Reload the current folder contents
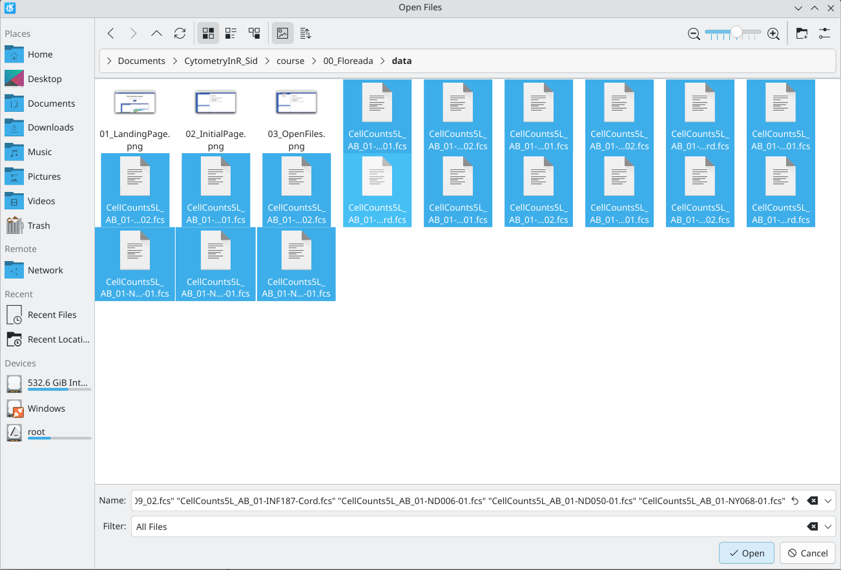 click(x=180, y=34)
